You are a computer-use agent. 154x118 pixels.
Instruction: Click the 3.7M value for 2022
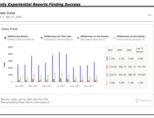click(x=112, y=59)
